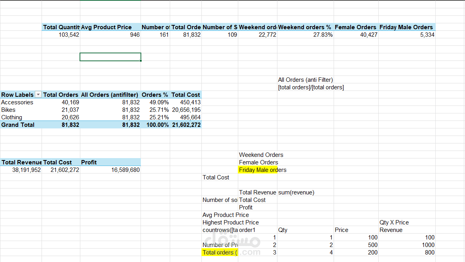Select the 200 price value

[x=356, y=253]
